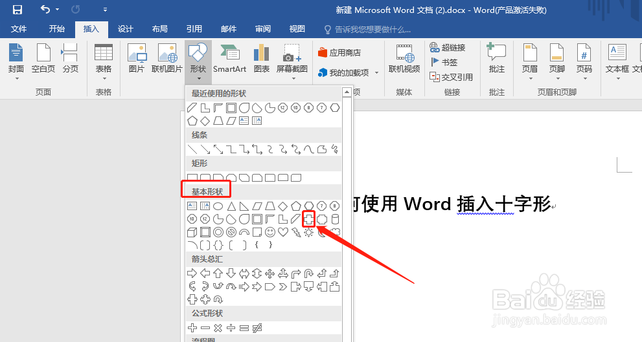Viewport: 642px width, 342px height.
Task: Insert a SmartArt graphic
Action: pyautogui.click(x=230, y=58)
